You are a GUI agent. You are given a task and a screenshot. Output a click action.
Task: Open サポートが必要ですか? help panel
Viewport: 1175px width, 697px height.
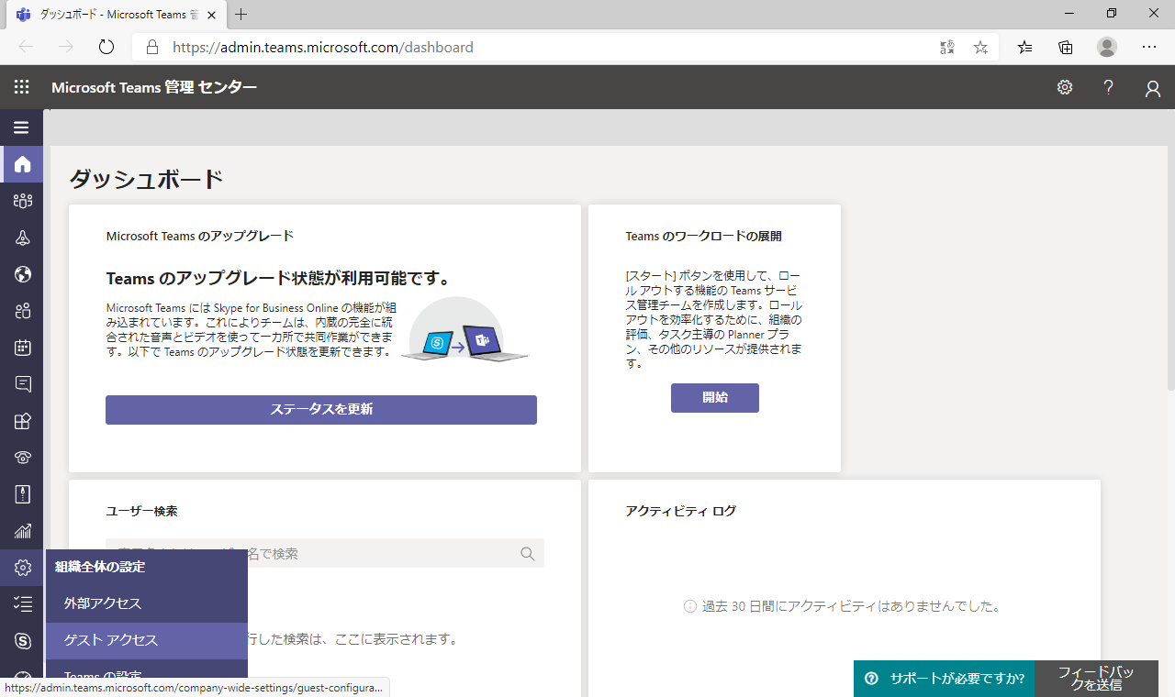pyautogui.click(x=944, y=679)
